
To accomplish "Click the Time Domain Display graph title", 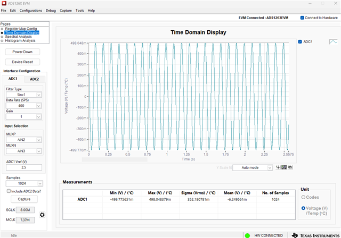I will tap(198, 32).
